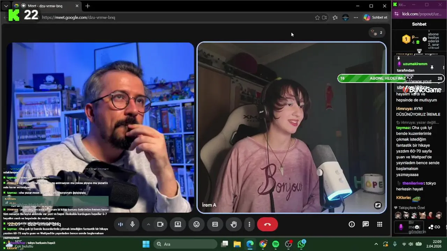
Task: Open Kick chat bubbles settings icon
Action: click(431, 227)
